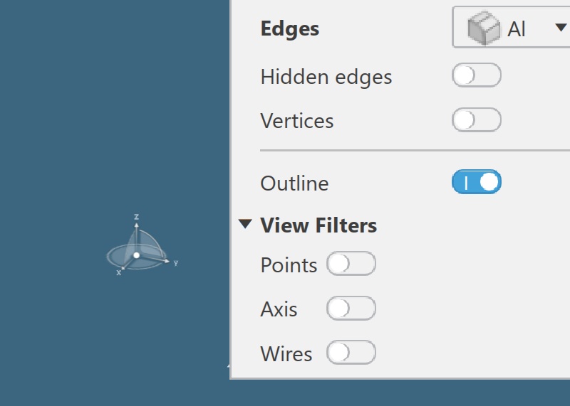570x406 pixels.
Task: Enable the Vertices toggle
Action: point(476,120)
